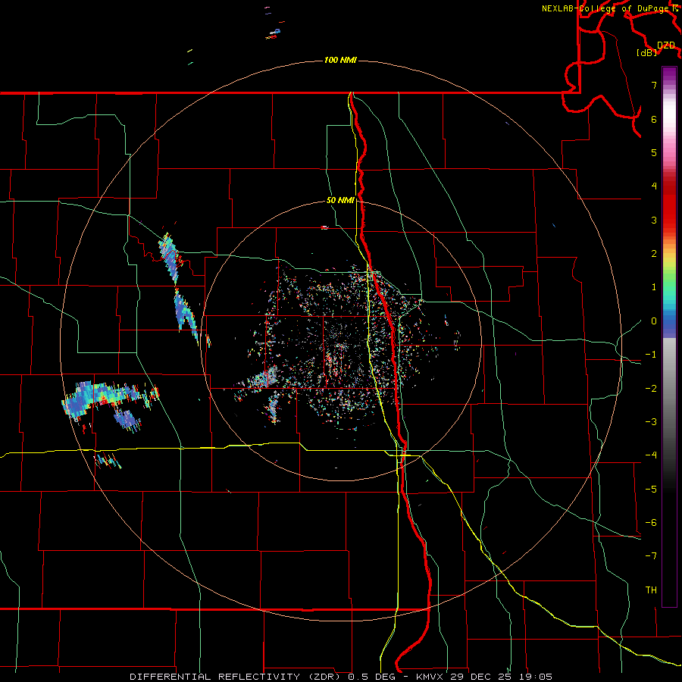
Task: Click the -7 value on color scale
Action: point(651,556)
